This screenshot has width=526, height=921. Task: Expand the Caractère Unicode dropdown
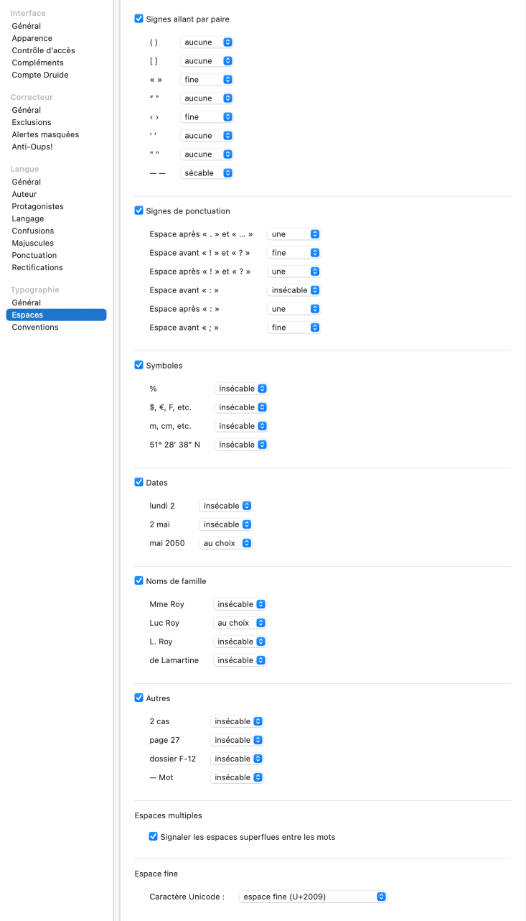[313, 897]
